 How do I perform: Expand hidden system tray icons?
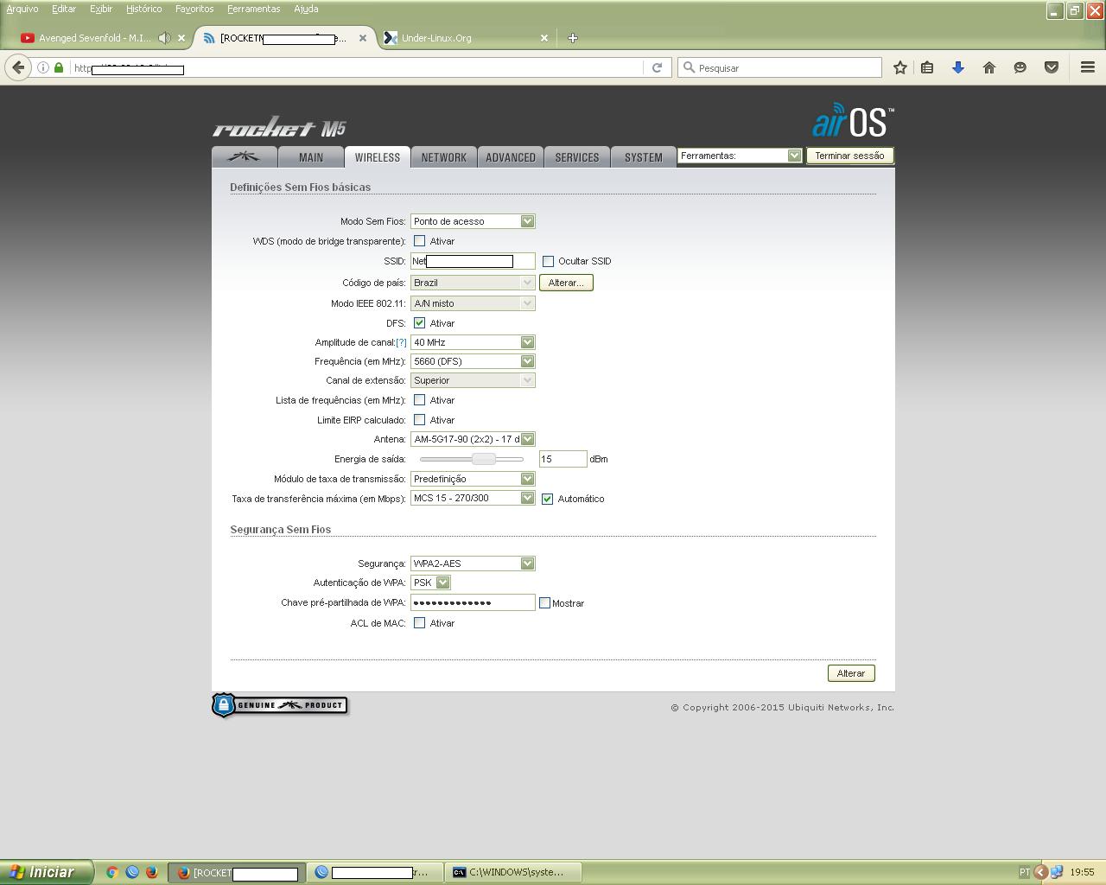pos(1040,872)
